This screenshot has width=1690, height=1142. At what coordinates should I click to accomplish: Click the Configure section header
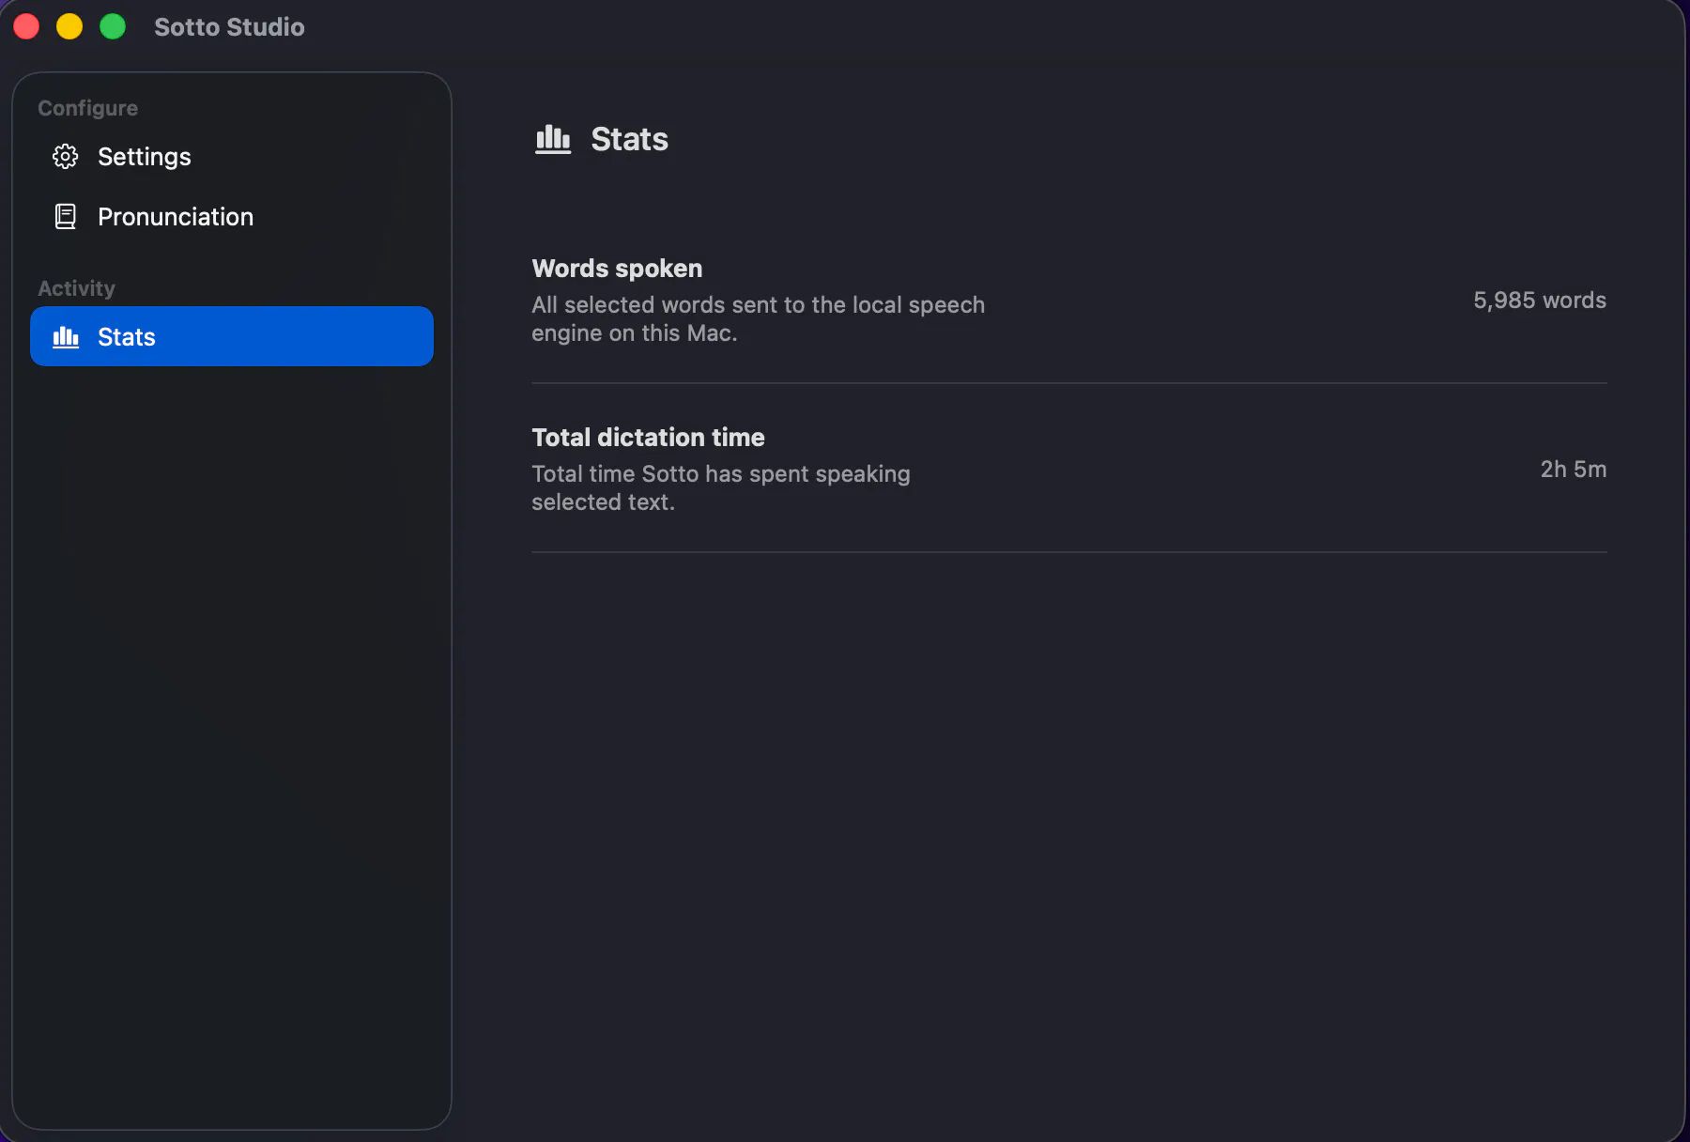(87, 108)
